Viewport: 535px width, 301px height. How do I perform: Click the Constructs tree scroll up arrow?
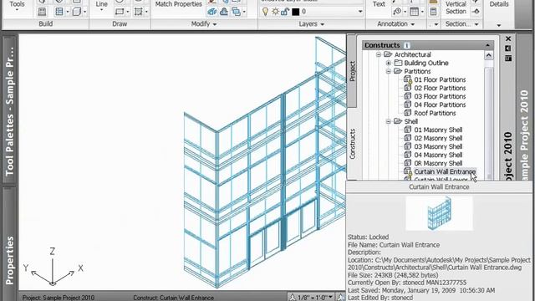pos(488,55)
